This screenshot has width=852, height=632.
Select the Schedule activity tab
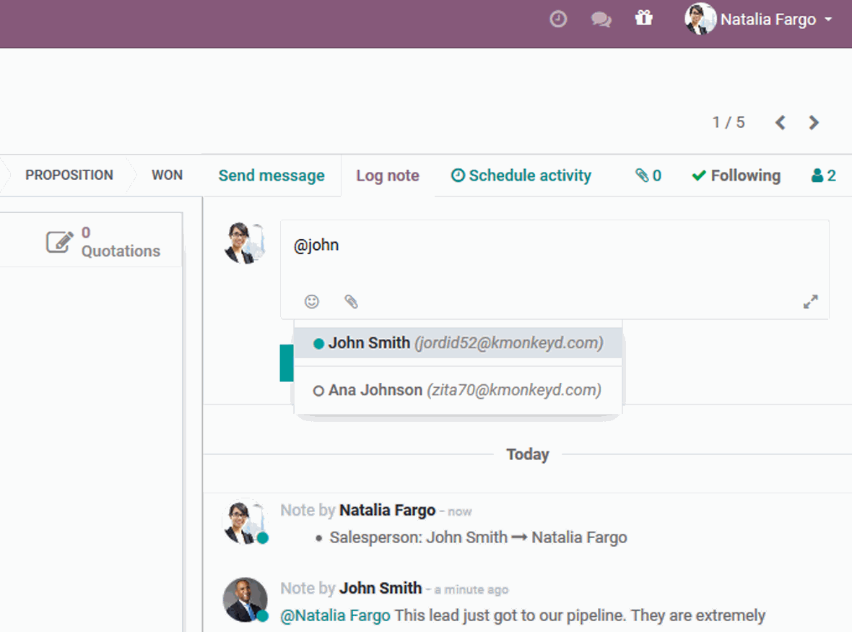(521, 175)
